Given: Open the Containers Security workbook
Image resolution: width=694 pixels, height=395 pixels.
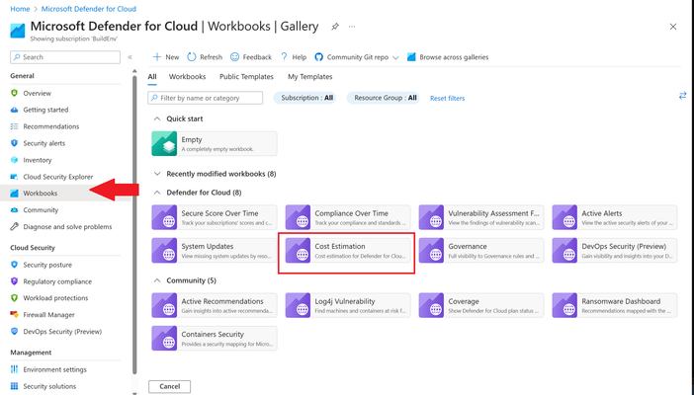Looking at the screenshot, I should pos(215,339).
